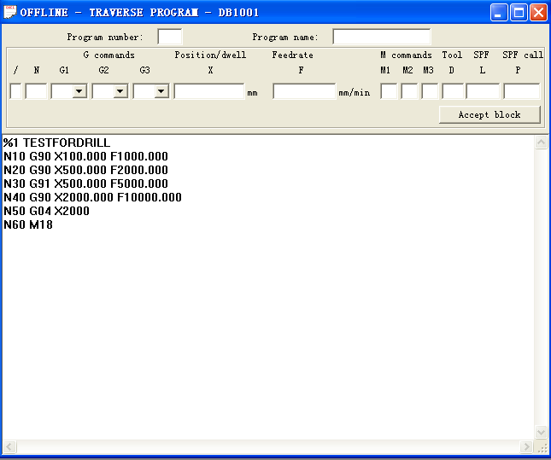The height and width of the screenshot is (460, 551).
Task: Expand the G2 command dropdown
Action: [x=120, y=91]
